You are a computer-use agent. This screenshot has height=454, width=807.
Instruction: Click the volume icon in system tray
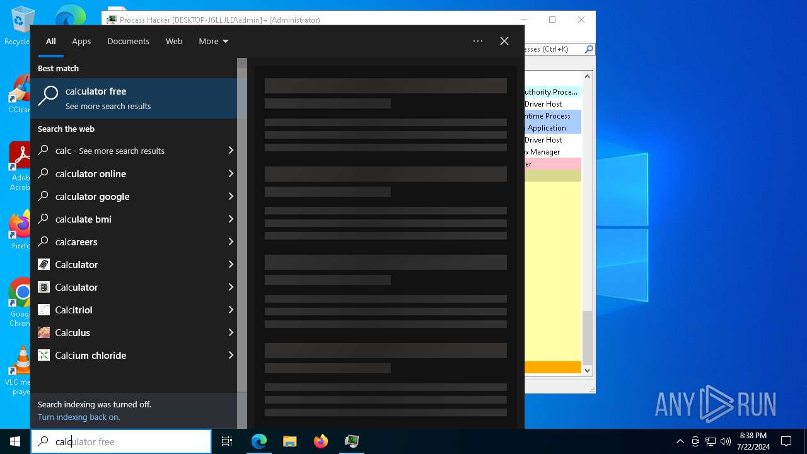click(725, 441)
